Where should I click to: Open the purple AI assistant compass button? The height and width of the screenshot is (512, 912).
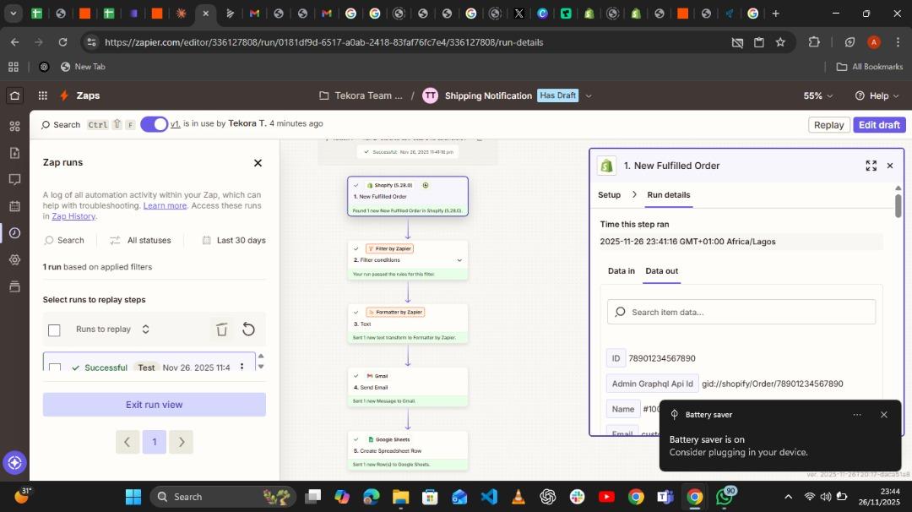click(x=14, y=463)
